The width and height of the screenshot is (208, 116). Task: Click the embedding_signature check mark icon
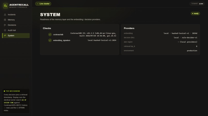50,40
